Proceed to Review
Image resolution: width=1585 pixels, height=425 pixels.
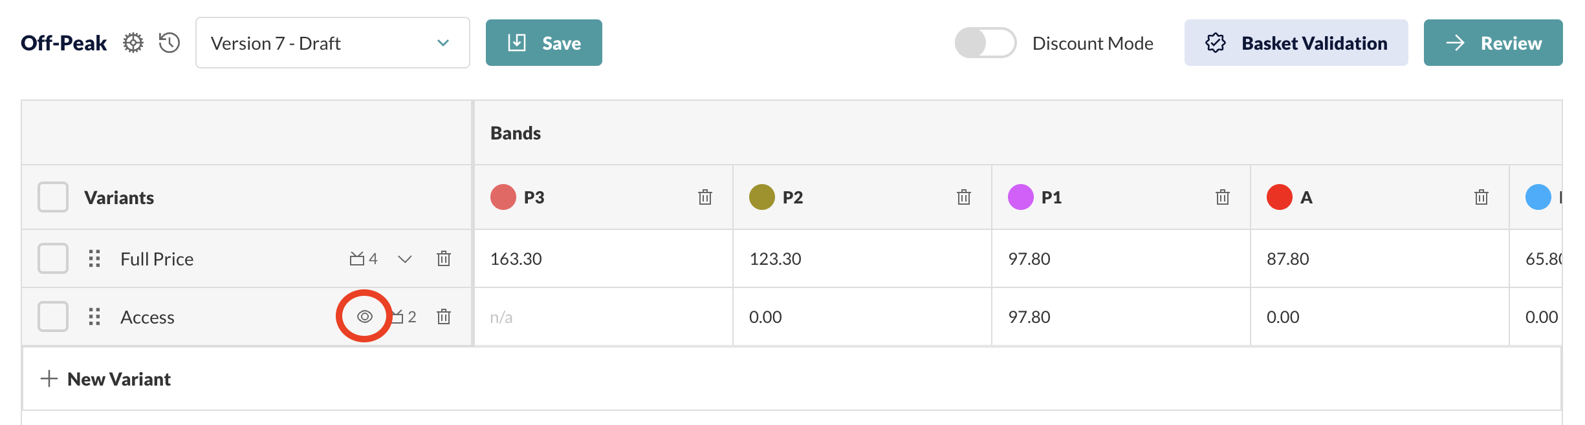[x=1493, y=43]
